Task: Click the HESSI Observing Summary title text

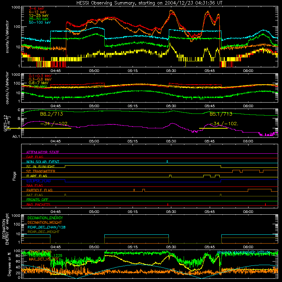Action: [149, 3]
